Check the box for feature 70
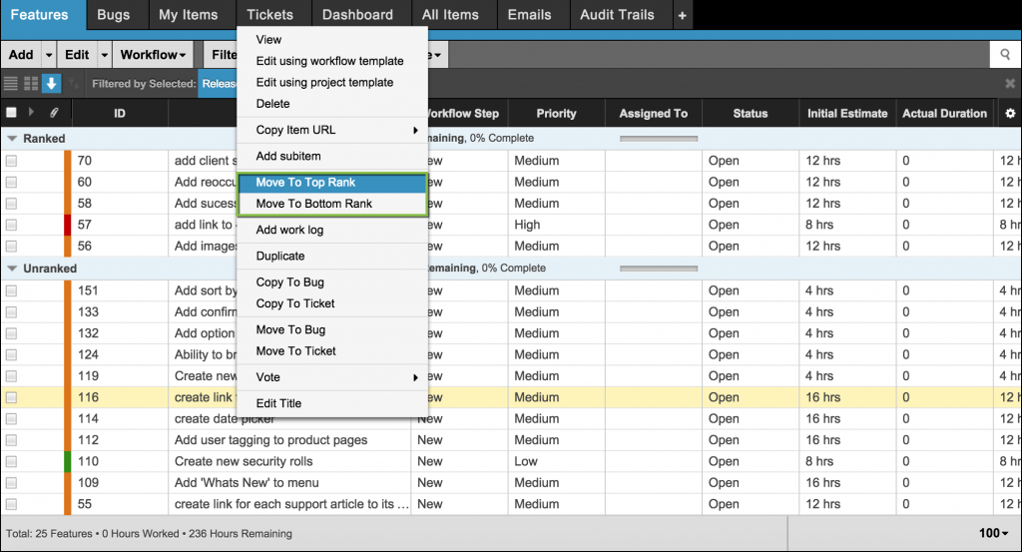 point(11,161)
